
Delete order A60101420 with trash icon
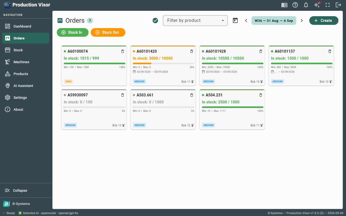pos(192,51)
